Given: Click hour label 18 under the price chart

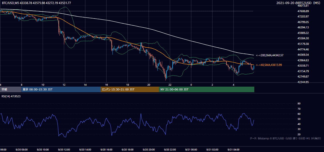Looking at the screenshot, I should pyautogui.click(x=128, y=85).
